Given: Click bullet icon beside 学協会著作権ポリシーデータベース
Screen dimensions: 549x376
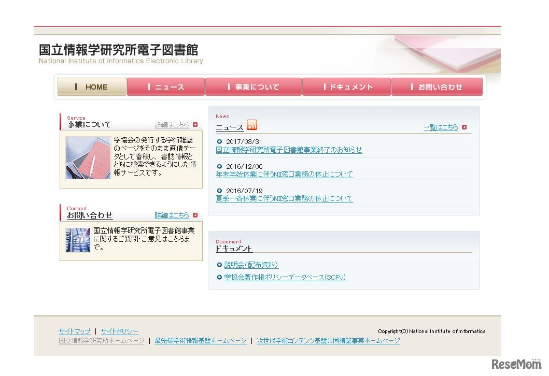Looking at the screenshot, I should click(219, 278).
